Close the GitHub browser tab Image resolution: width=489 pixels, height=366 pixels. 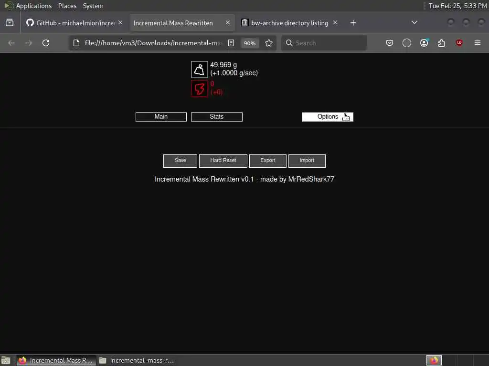120,23
